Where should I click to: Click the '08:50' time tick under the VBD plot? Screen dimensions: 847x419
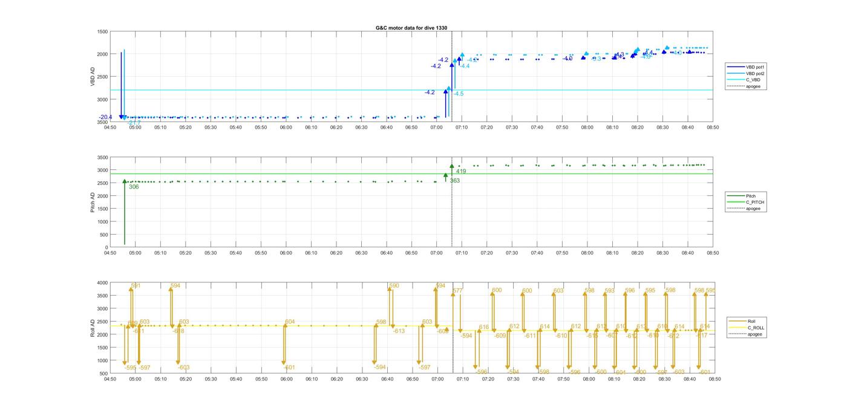713,128
